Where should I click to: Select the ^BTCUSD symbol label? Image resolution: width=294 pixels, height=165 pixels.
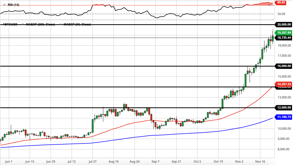point(10,24)
